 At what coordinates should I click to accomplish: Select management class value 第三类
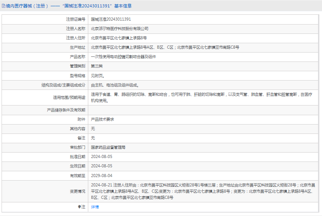(97, 66)
